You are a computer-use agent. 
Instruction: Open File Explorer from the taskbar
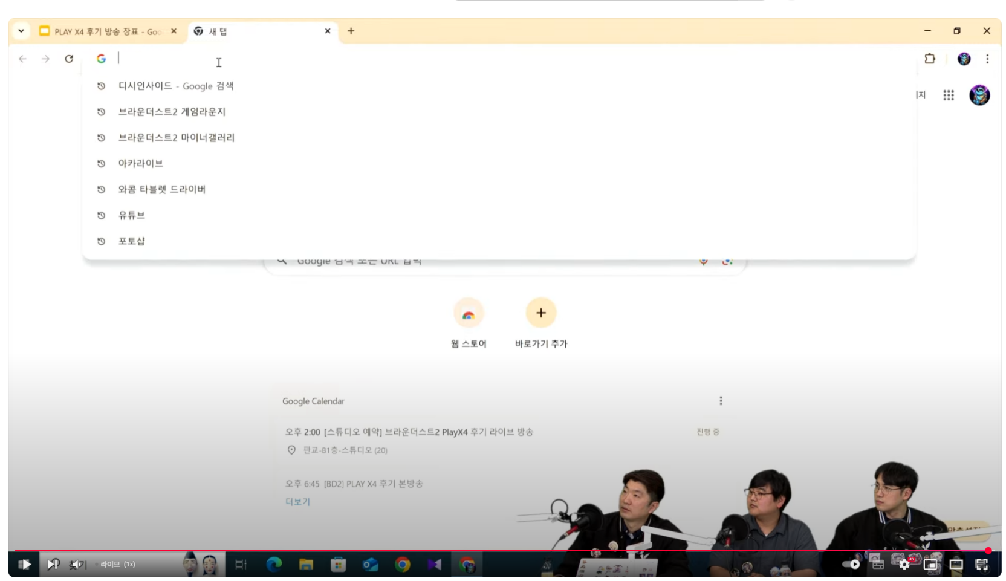pos(306,564)
